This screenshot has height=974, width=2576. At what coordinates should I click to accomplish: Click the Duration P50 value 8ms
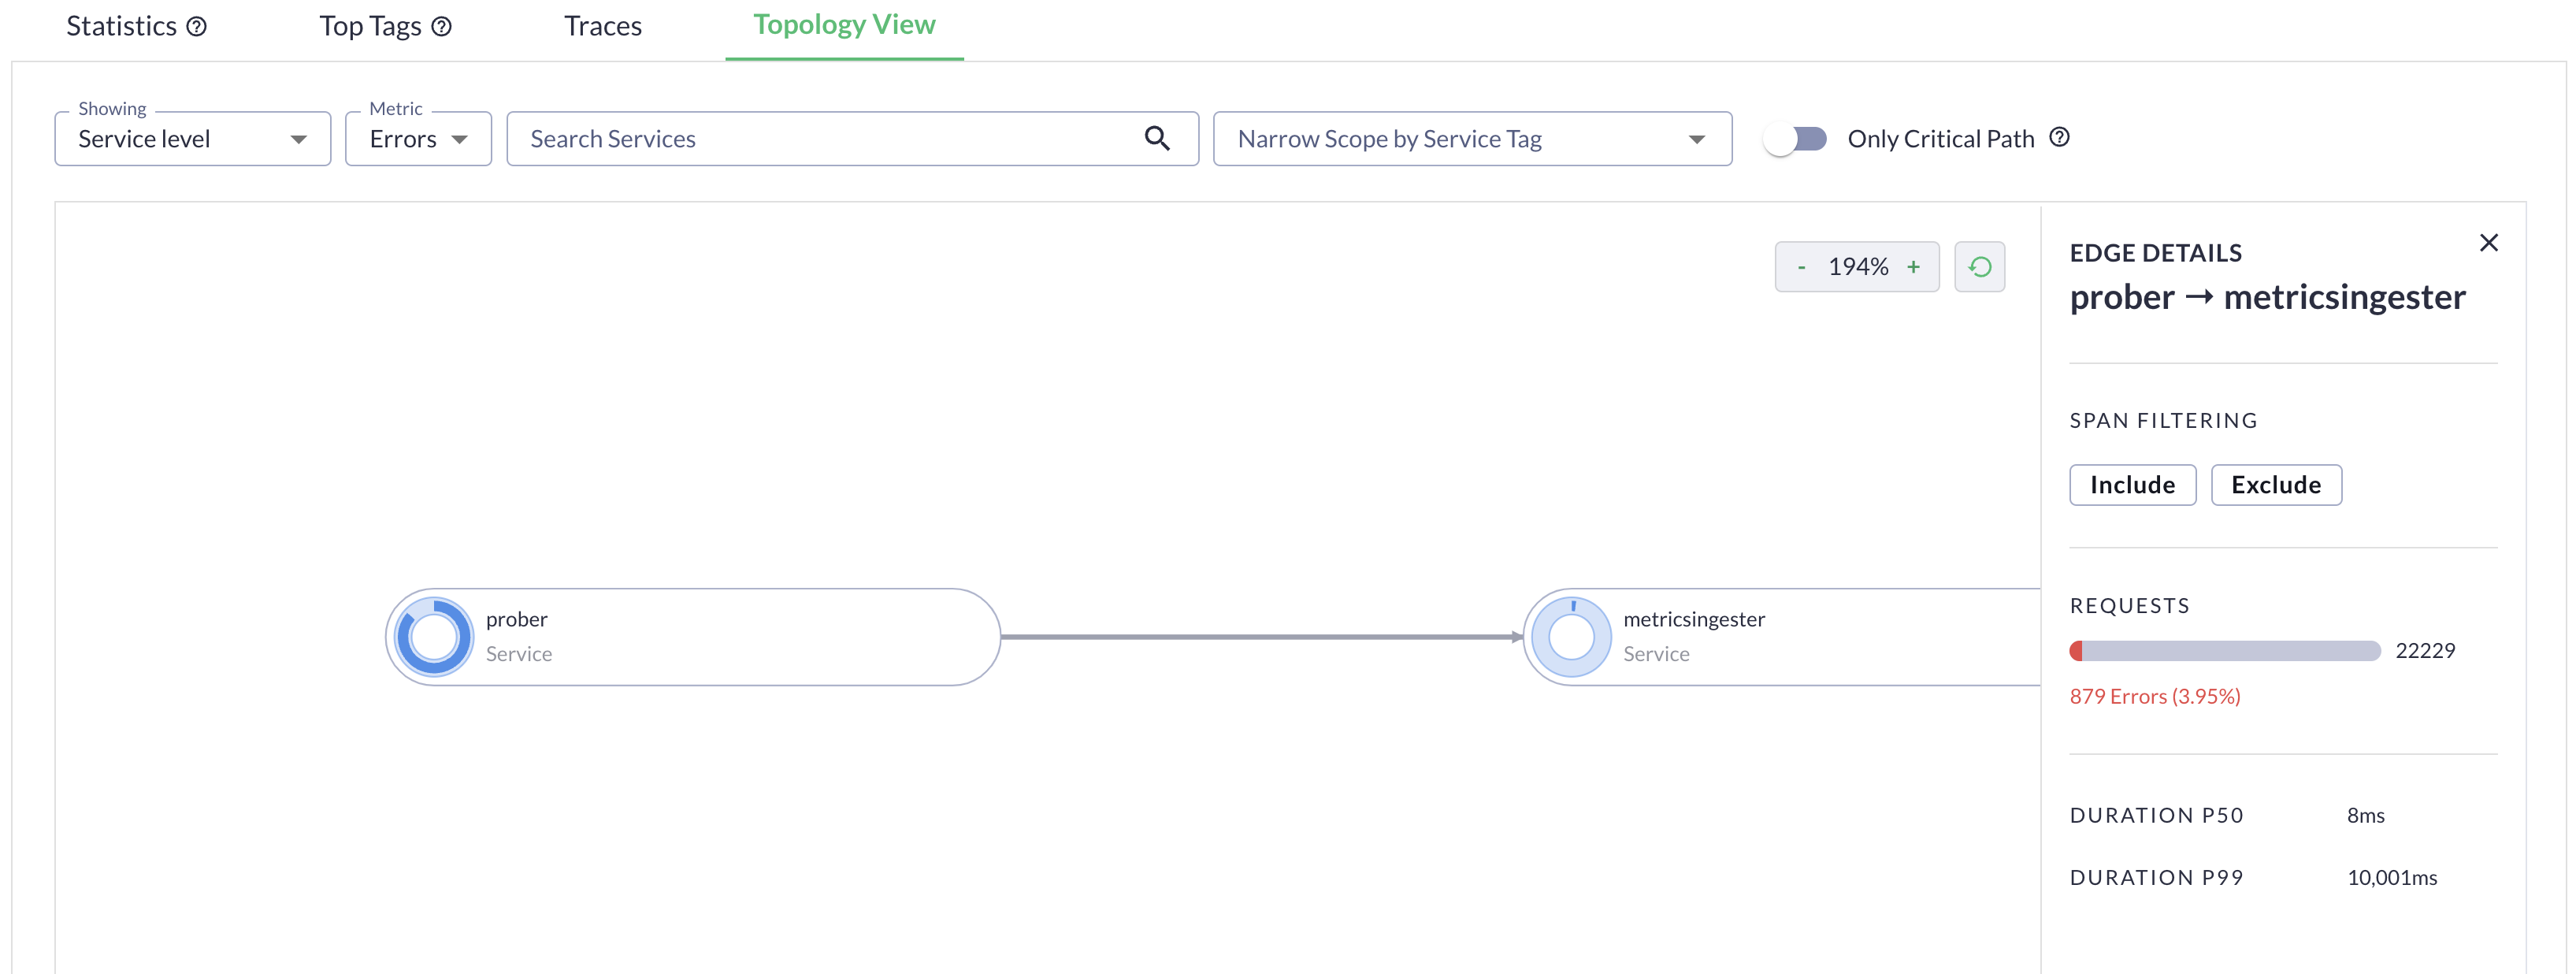pos(2366,816)
